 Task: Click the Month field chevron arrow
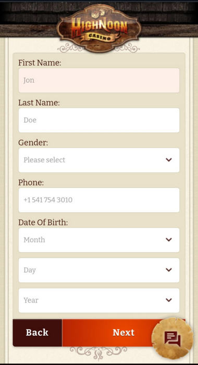[x=169, y=240]
